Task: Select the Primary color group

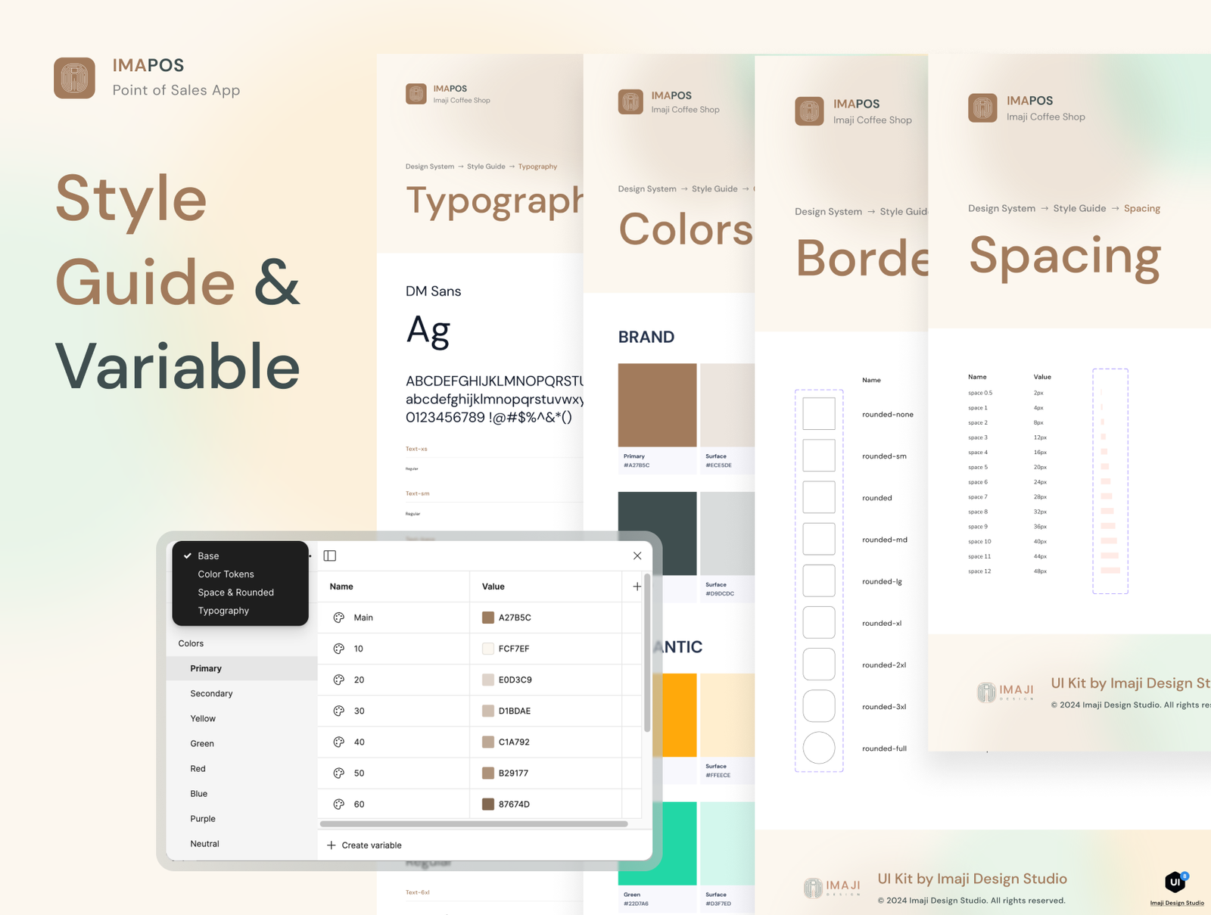Action: tap(206, 668)
